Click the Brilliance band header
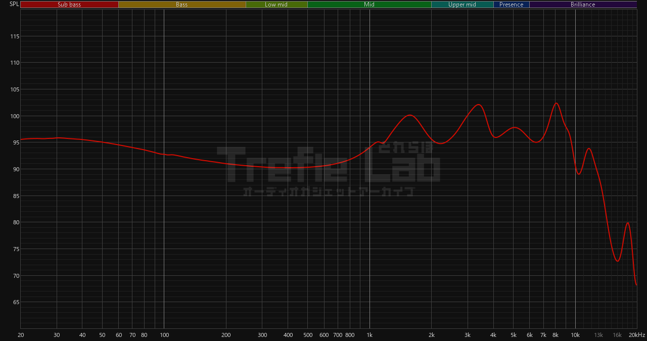This screenshot has height=341, width=647. point(583,5)
